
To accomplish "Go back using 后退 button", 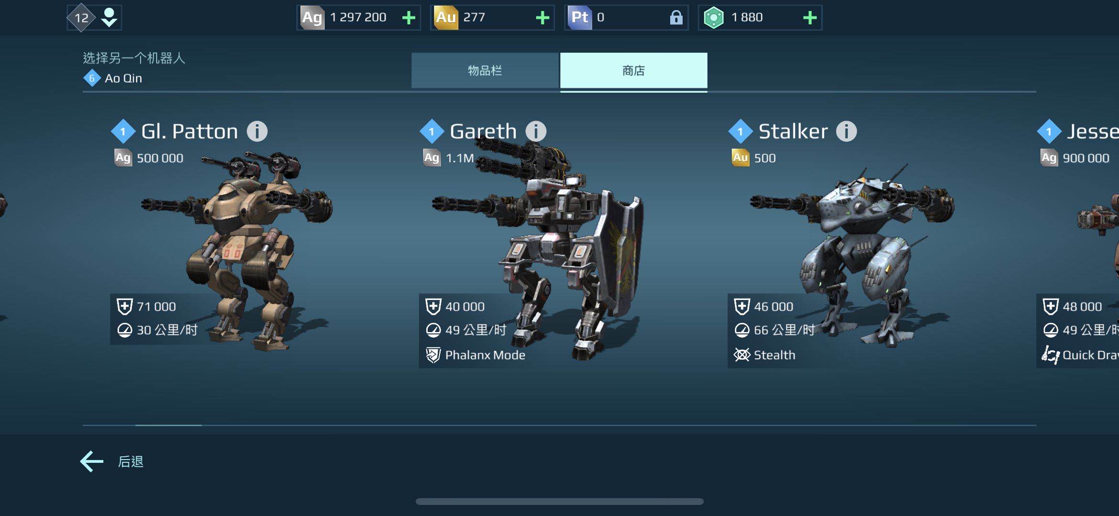I will [x=131, y=462].
